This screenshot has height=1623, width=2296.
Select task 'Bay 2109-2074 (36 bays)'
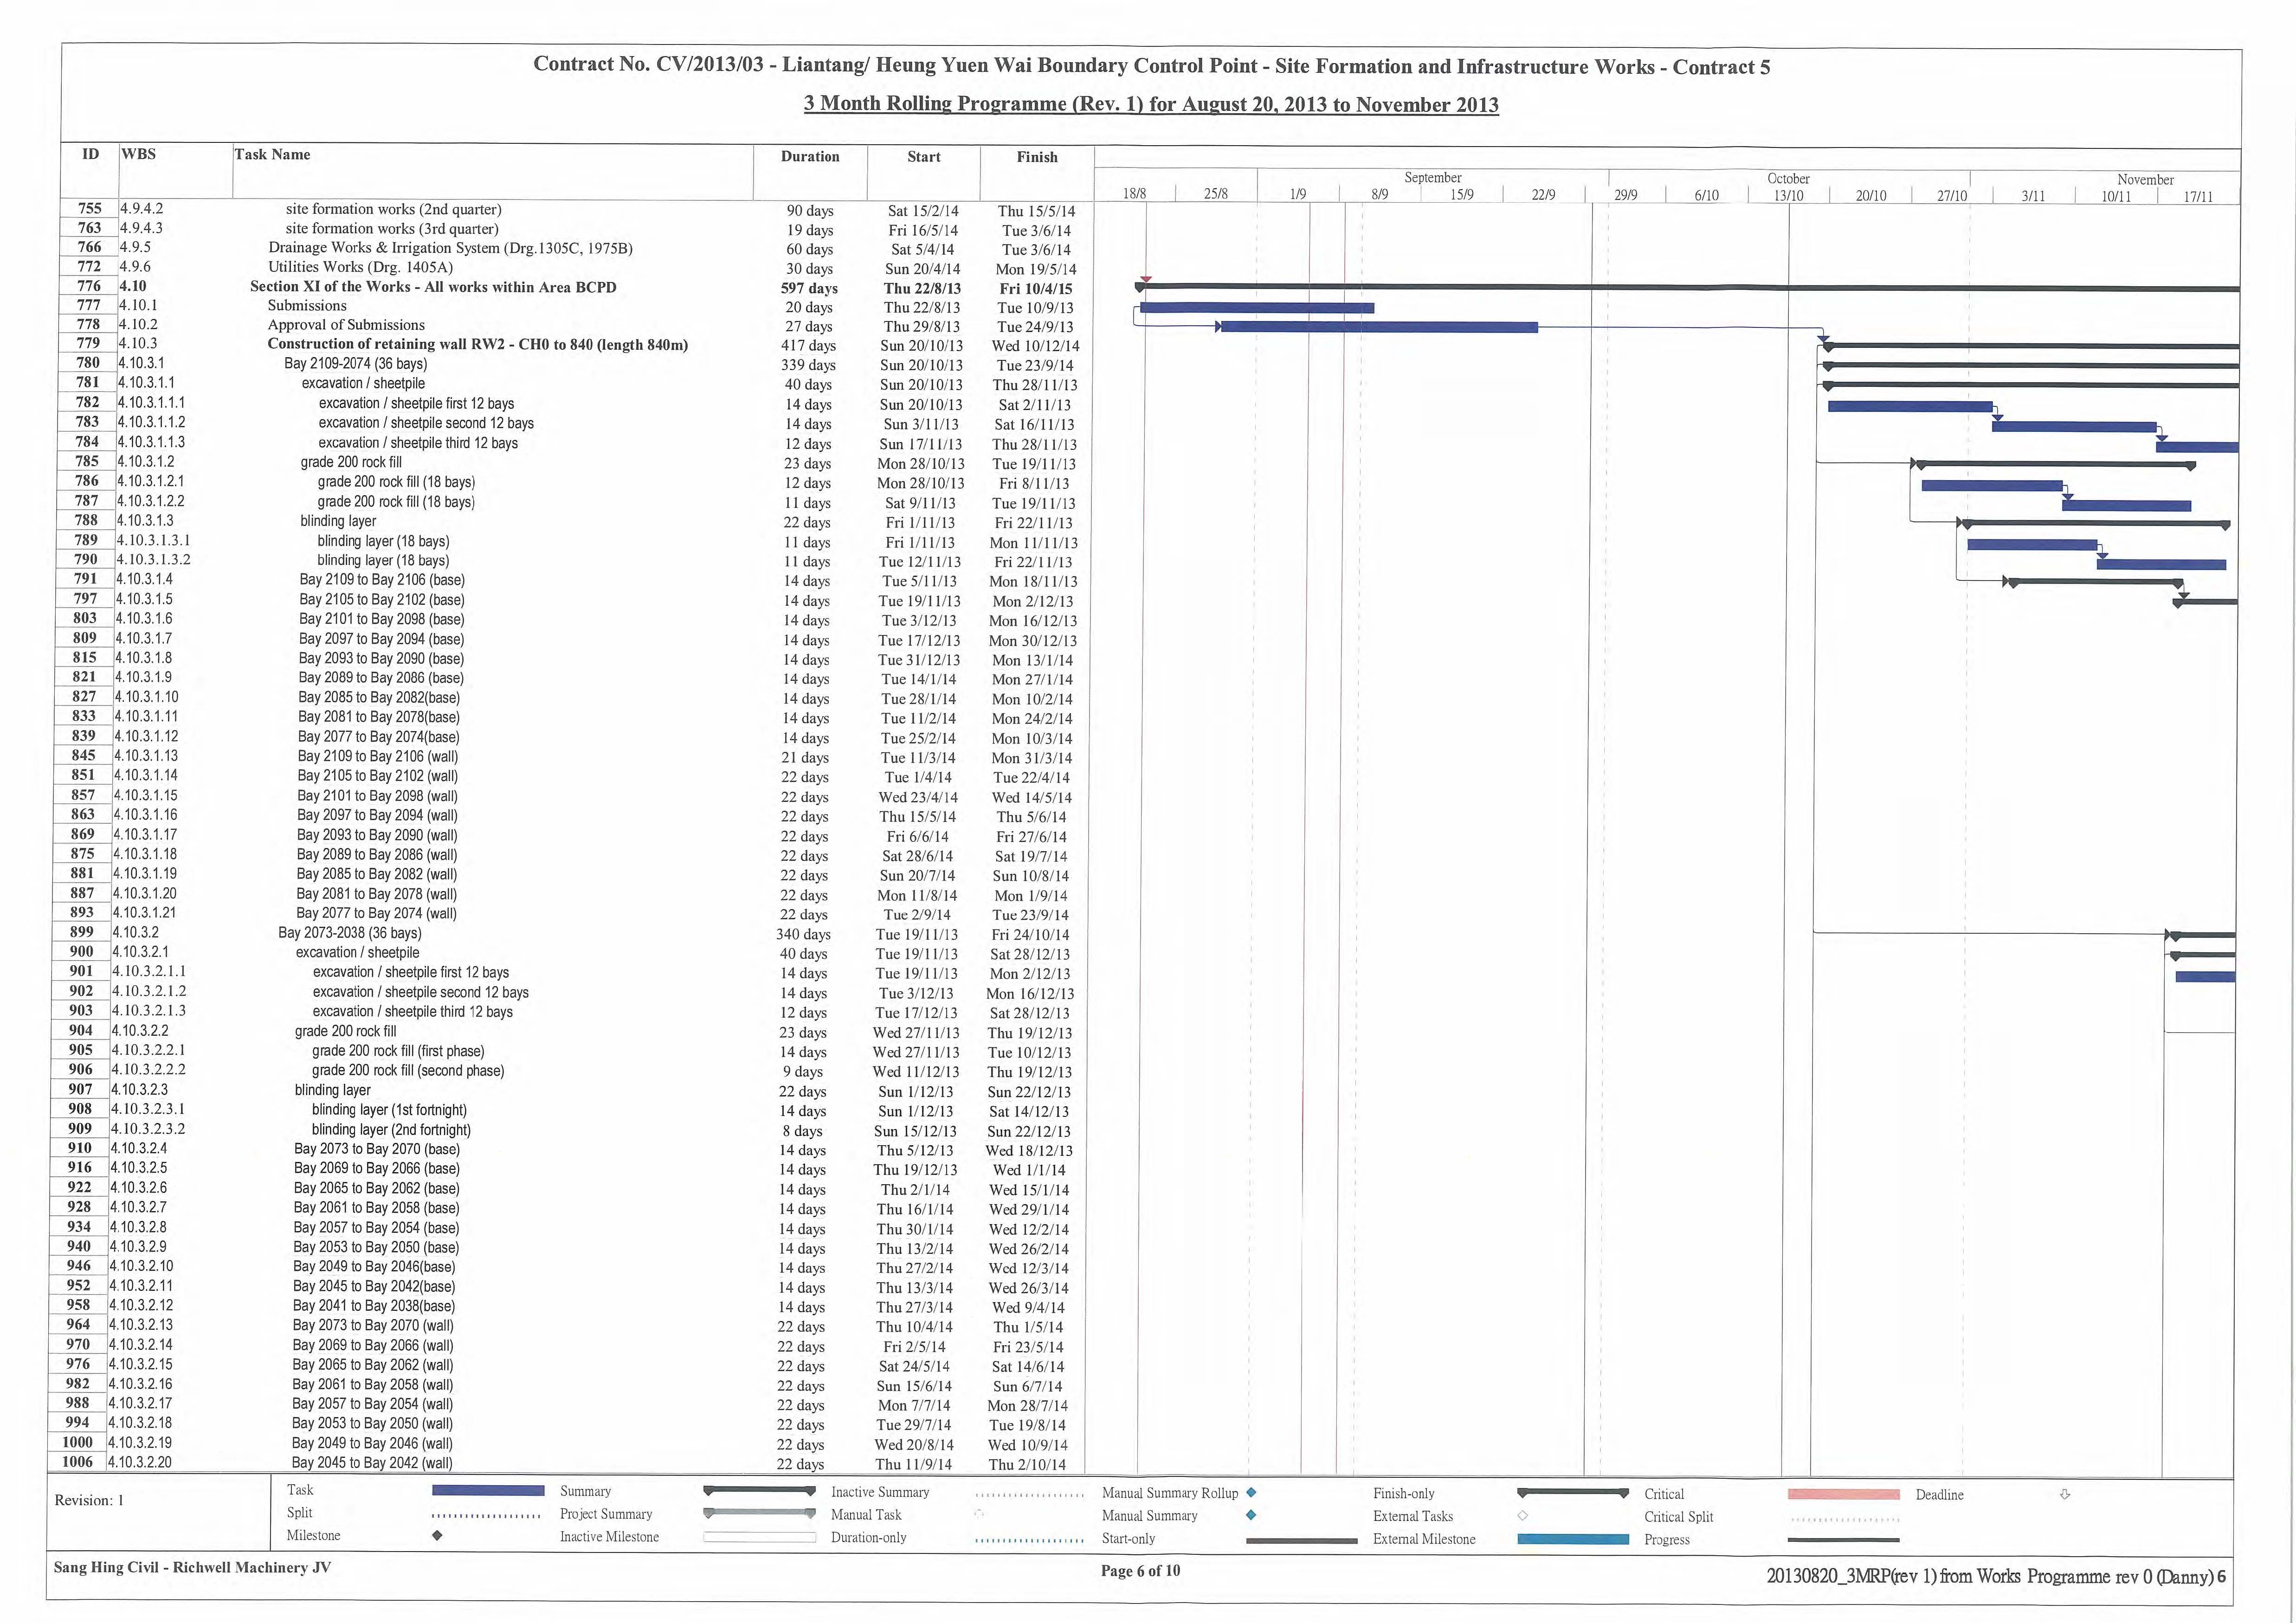(x=355, y=364)
